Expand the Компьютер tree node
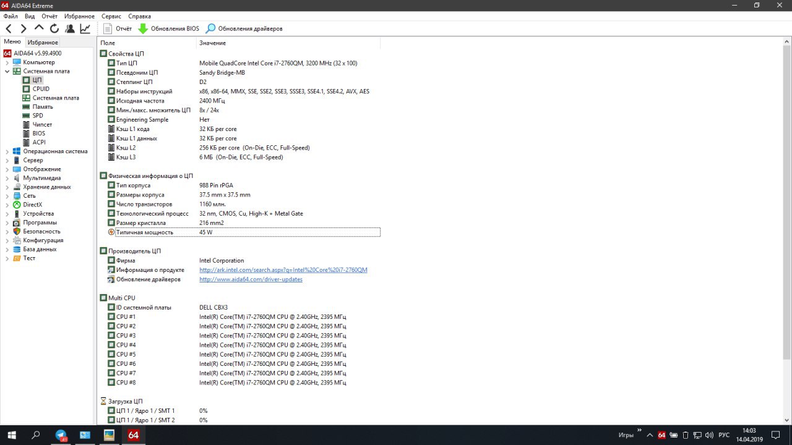This screenshot has width=792, height=445. click(7, 62)
